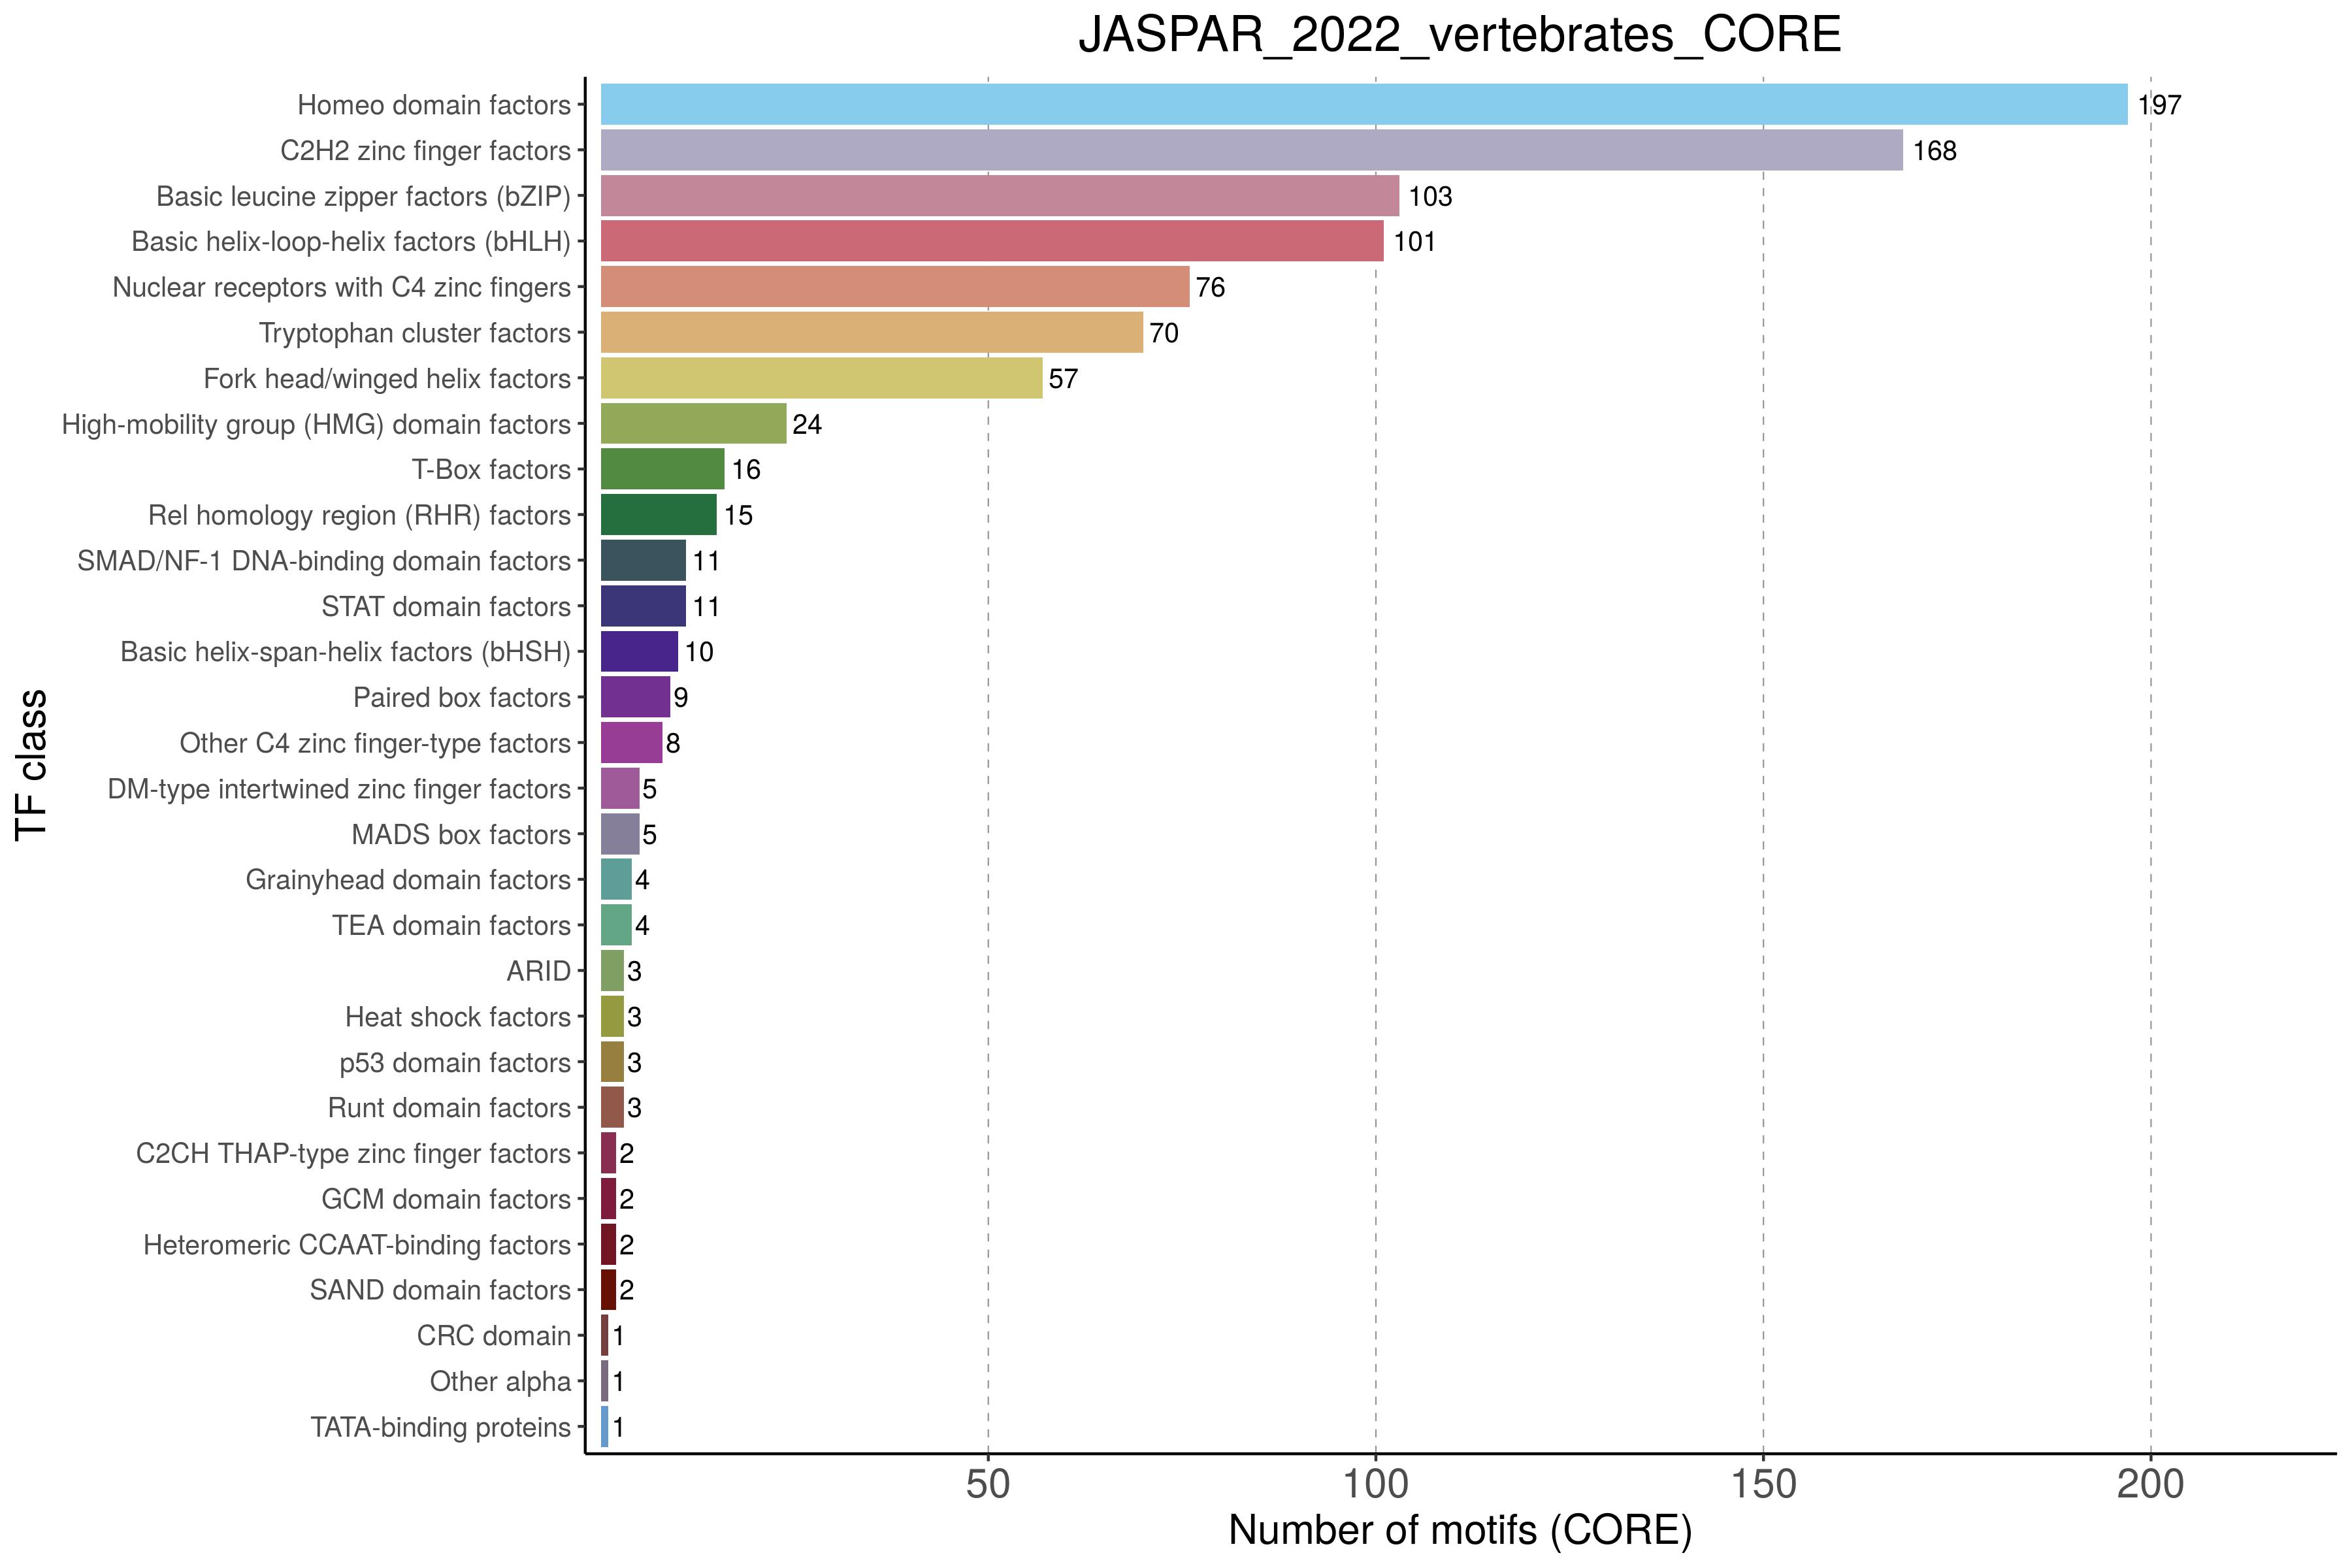
Task: Select the 'GCM domain factors' label
Action: pos(446,1199)
